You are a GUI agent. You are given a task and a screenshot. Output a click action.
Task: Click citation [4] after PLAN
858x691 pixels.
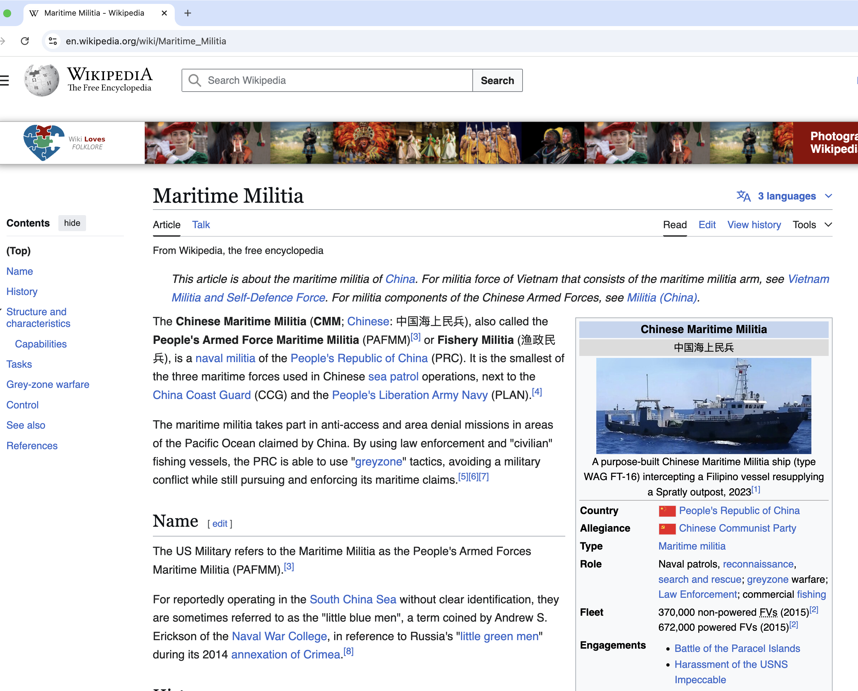click(537, 392)
